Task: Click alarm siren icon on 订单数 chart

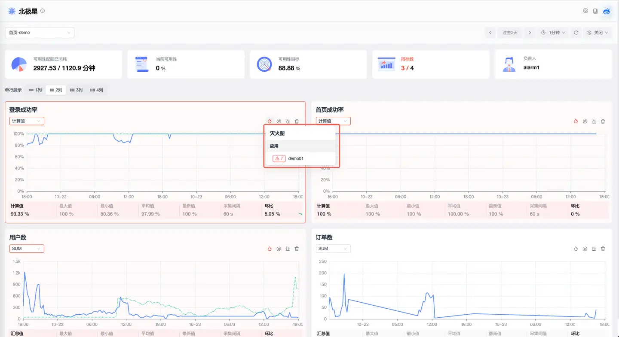Action: click(x=594, y=249)
